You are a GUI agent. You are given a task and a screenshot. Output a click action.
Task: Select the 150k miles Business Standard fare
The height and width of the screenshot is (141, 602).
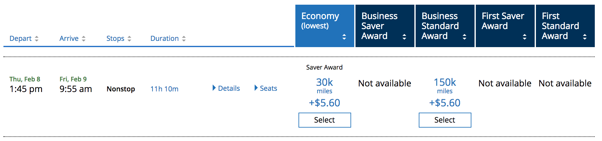tap(445, 120)
